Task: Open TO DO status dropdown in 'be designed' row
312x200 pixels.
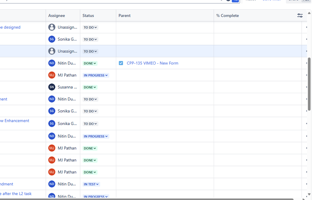Action: pyautogui.click(x=90, y=27)
